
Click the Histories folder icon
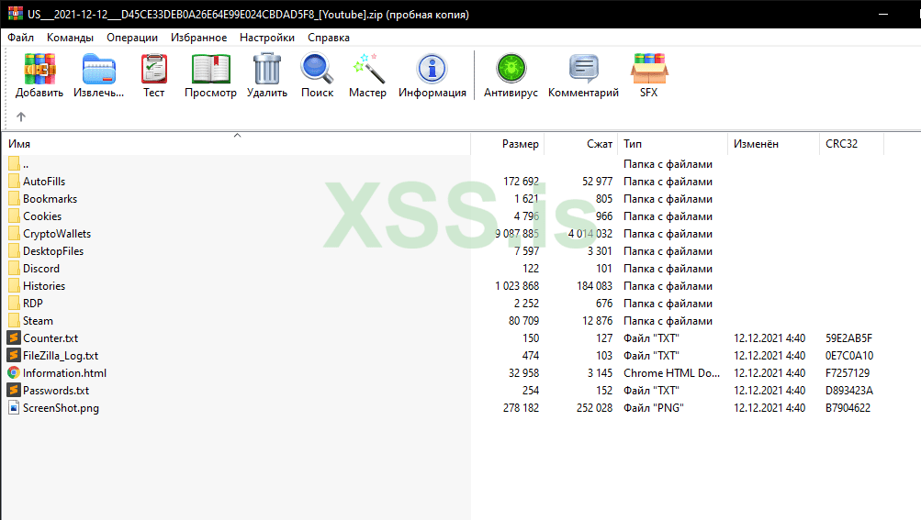14,286
